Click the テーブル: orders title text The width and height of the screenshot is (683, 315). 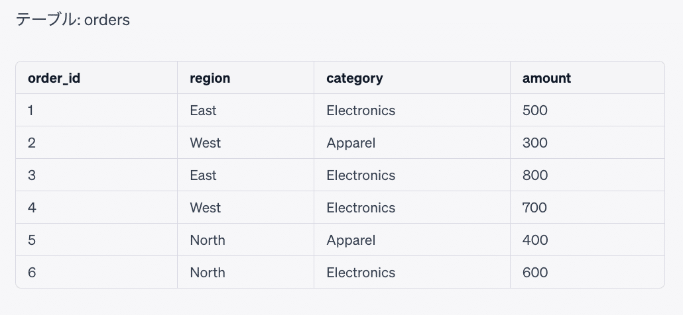(x=73, y=20)
